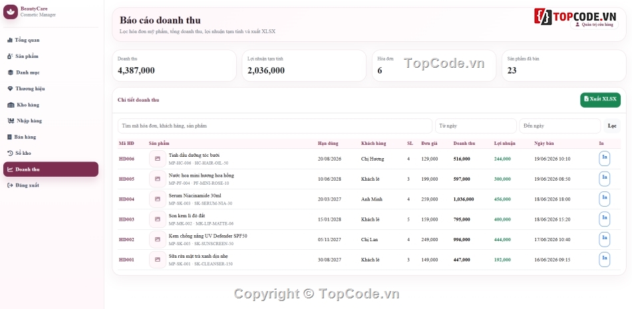Click product thumbnail for Serum Niacinamide 30ml

(x=158, y=199)
